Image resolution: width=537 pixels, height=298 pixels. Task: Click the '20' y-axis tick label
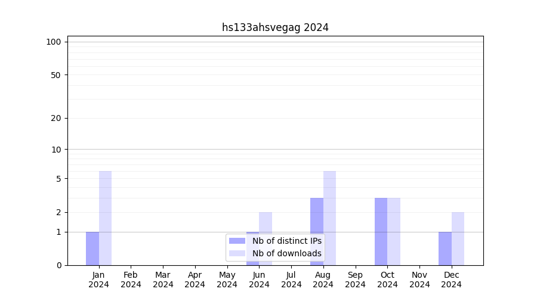pyautogui.click(x=56, y=118)
